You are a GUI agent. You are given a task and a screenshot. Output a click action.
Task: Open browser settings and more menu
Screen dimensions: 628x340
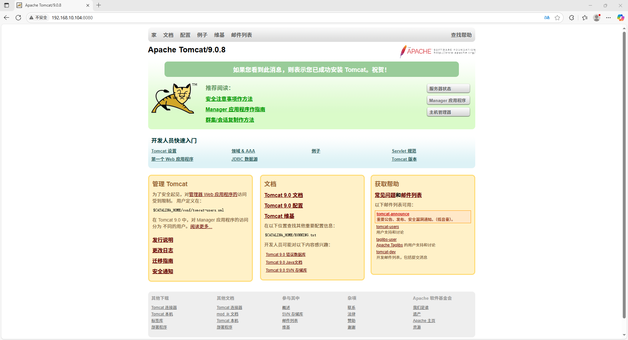point(608,18)
